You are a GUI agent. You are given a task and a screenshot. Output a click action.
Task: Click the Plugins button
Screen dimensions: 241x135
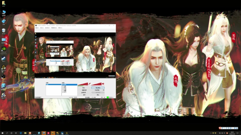84,95
